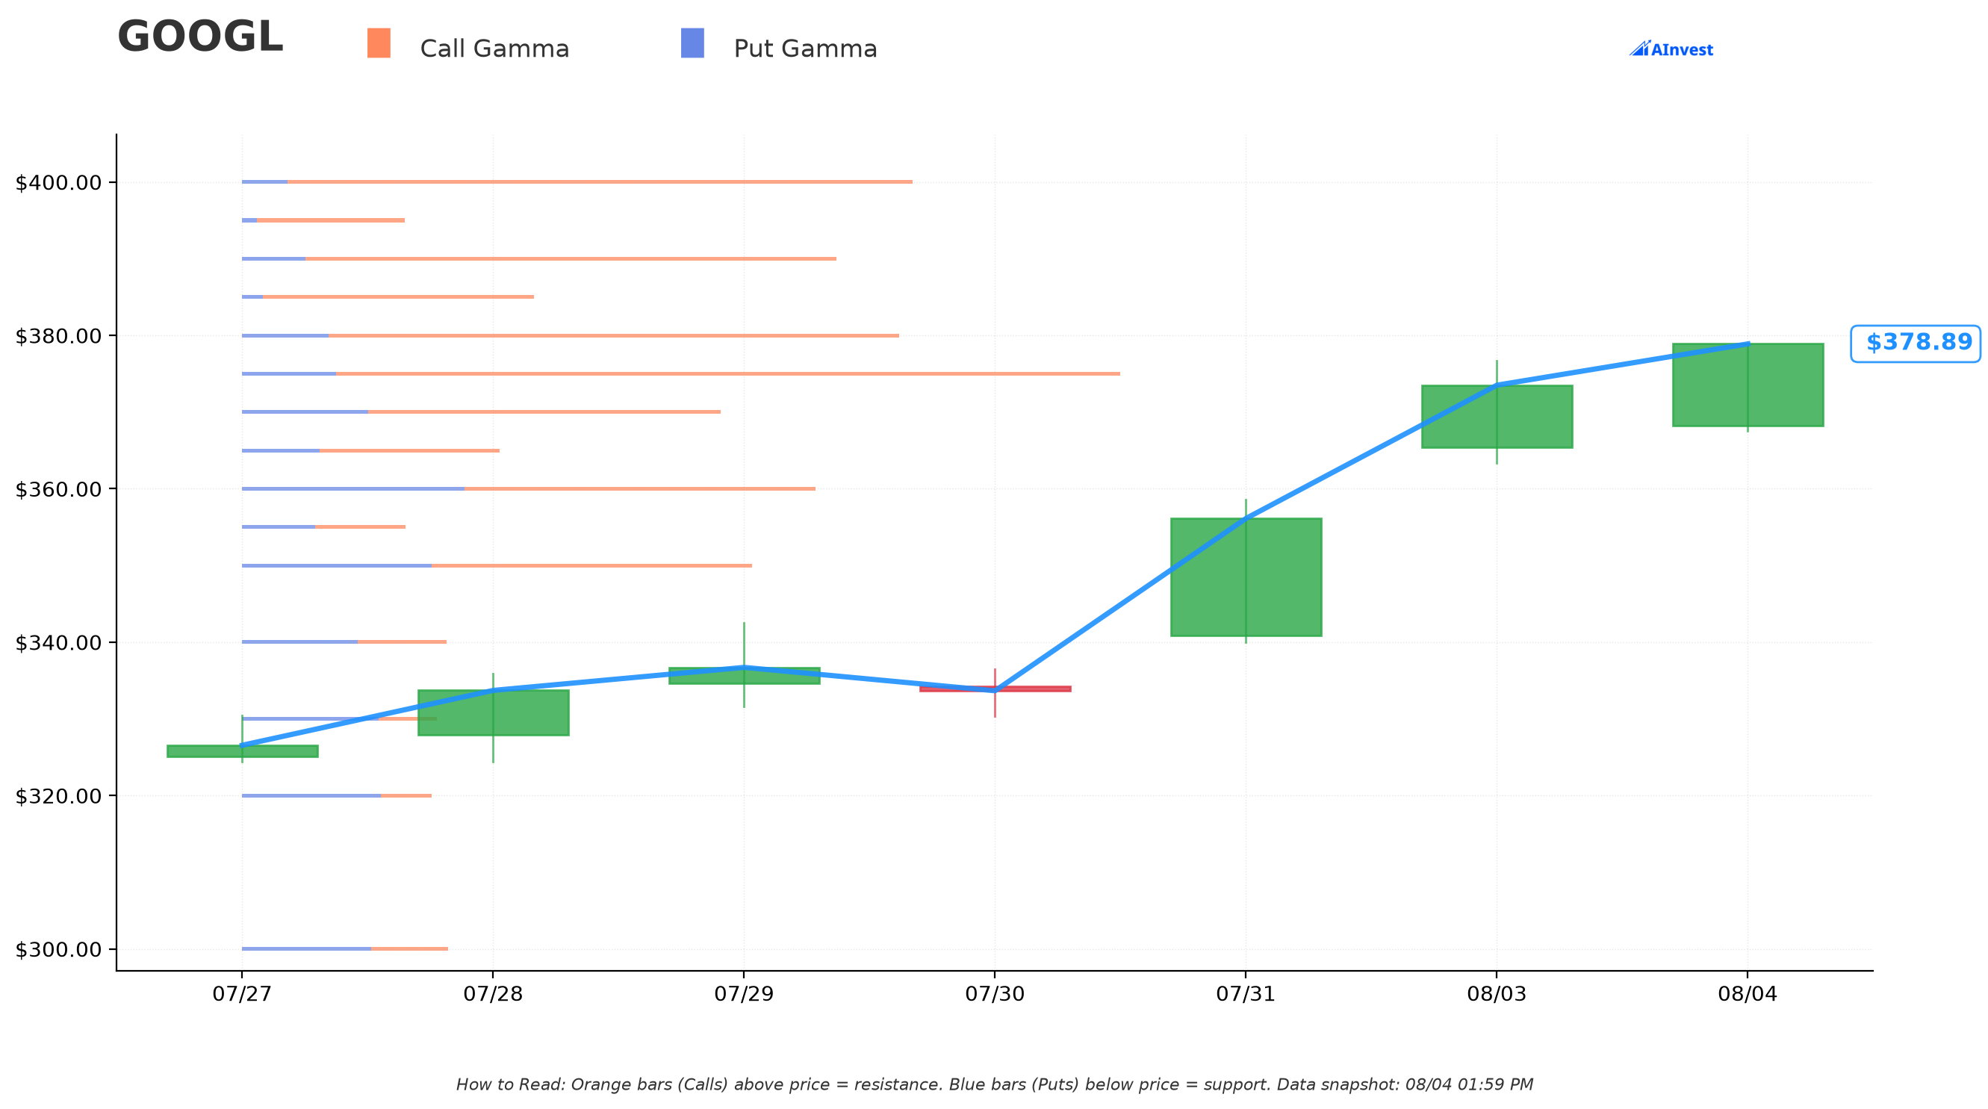
Task: Click the How to Read footnote text
Action: tap(994, 1084)
